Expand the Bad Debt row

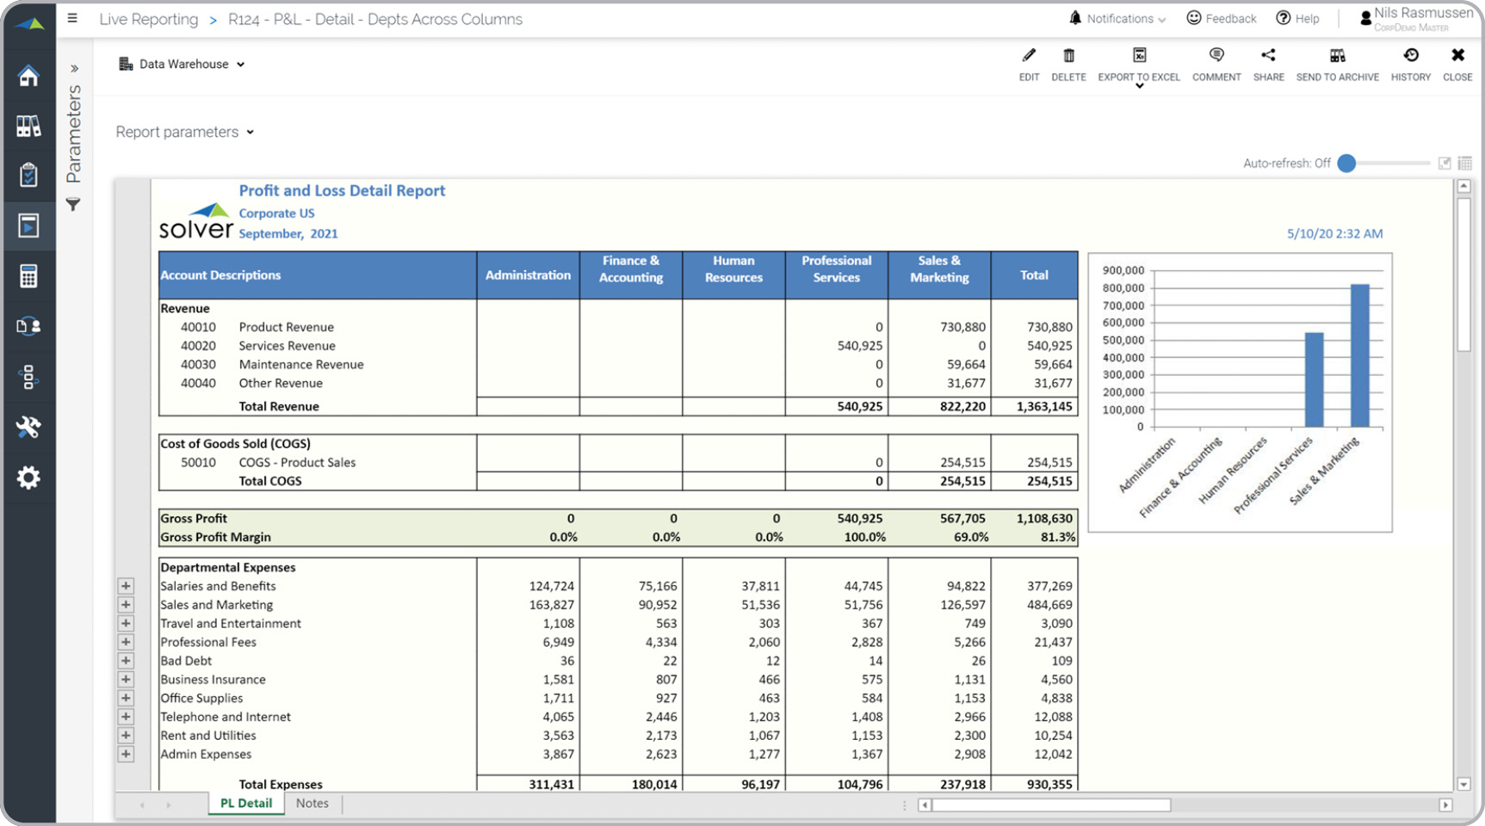coord(126,661)
